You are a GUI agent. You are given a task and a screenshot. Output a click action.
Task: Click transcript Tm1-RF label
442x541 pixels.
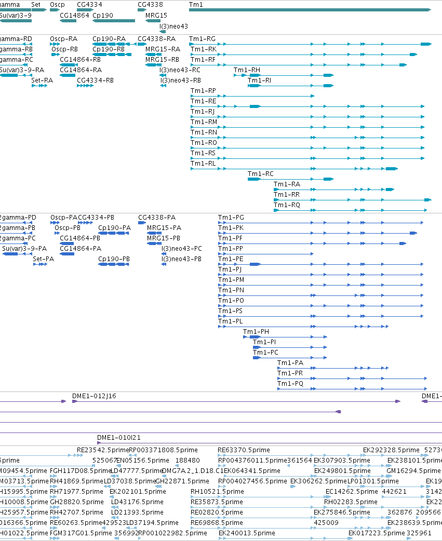203,60
